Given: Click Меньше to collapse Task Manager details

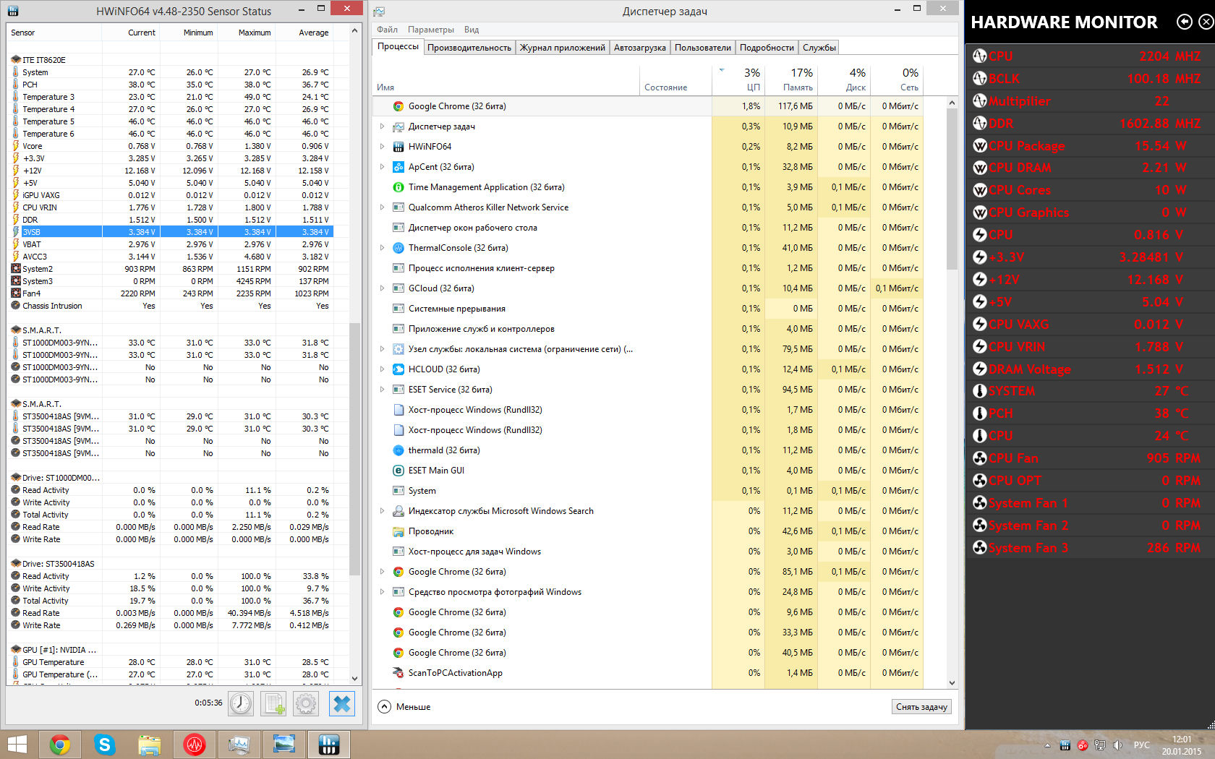Looking at the screenshot, I should (x=404, y=707).
